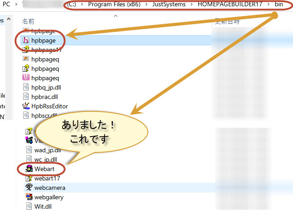This screenshot has height=210, width=293.
Task: Open Program Files (x86) breadcrumb folder
Action: (x=114, y=4)
